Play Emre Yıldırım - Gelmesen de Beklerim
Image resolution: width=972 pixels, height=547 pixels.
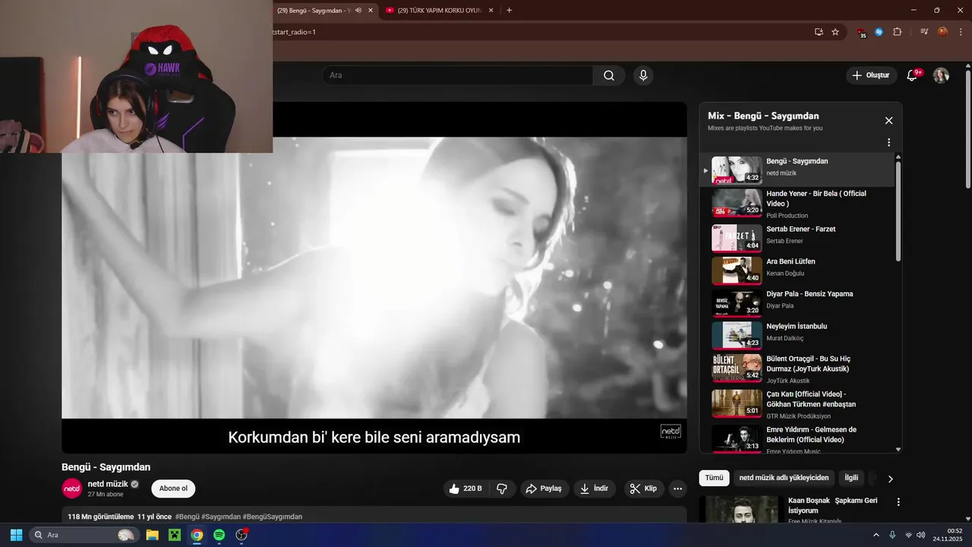click(797, 438)
